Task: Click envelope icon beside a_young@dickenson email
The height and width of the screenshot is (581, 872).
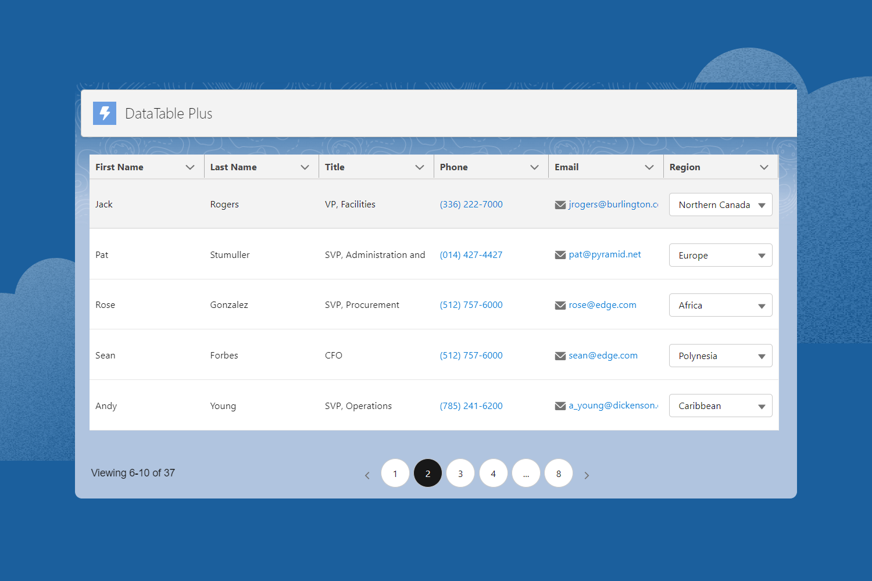Action: pyautogui.click(x=560, y=406)
